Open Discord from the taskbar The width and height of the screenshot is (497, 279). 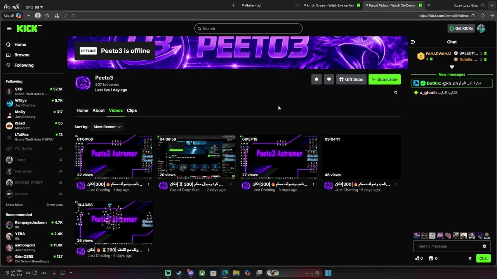point(191,273)
